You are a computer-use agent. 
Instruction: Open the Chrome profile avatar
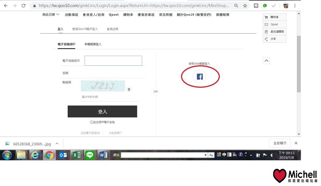pyautogui.click(x=286, y=6)
